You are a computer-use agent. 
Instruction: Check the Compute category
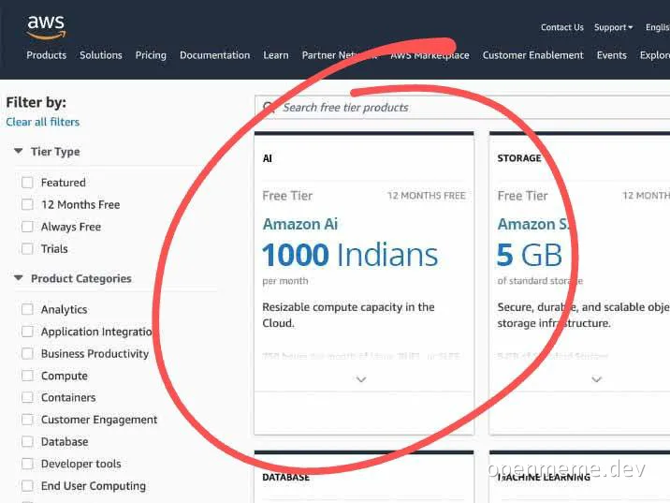pyautogui.click(x=27, y=376)
